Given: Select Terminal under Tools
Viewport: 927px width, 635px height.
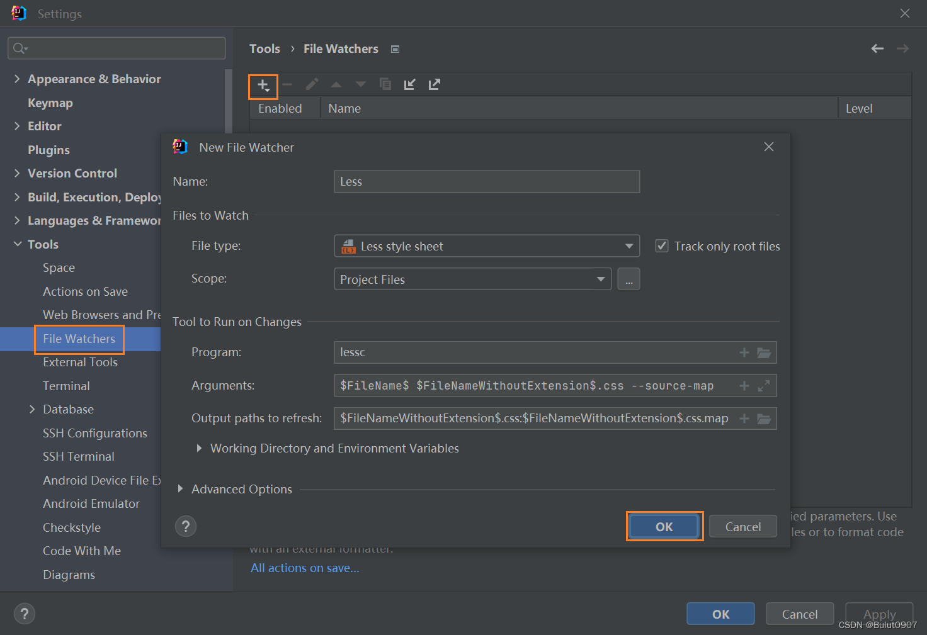Looking at the screenshot, I should [x=66, y=386].
